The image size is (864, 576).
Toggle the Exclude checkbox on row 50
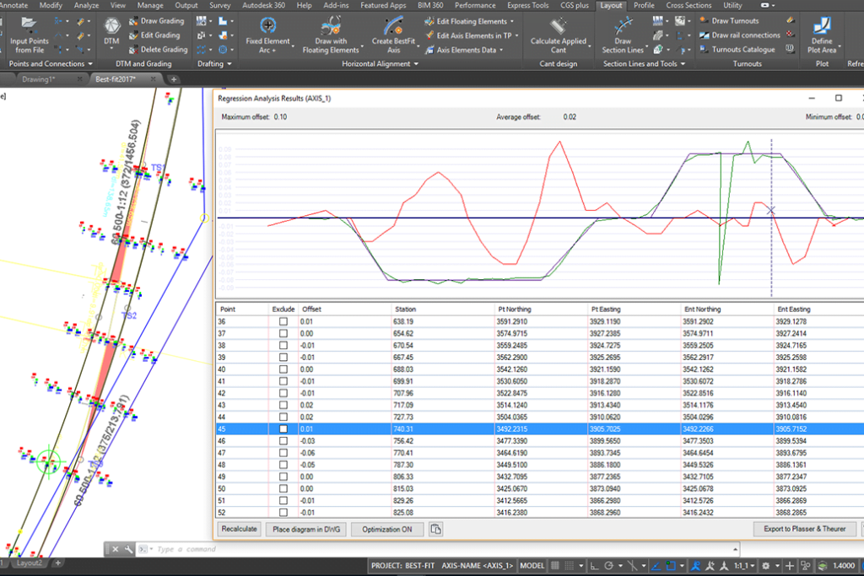[283, 488]
